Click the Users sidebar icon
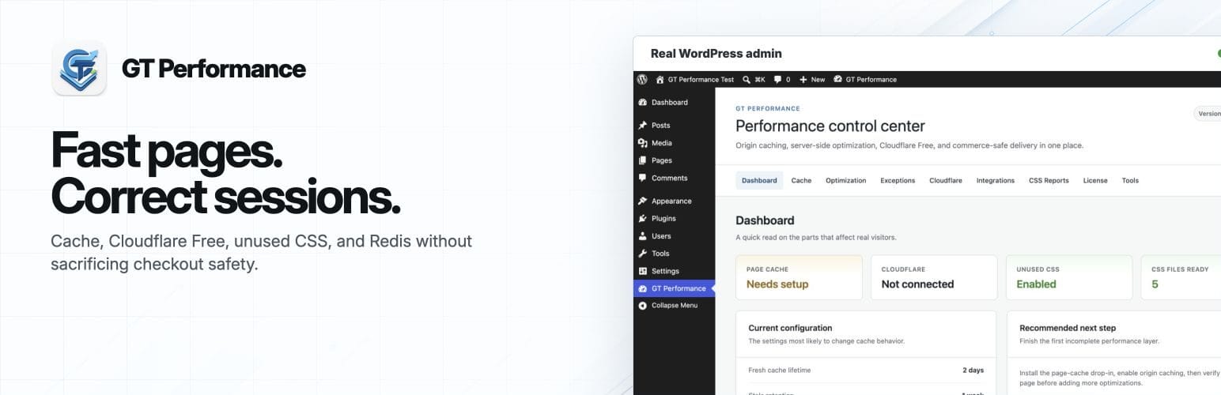1221x395 pixels. (643, 235)
